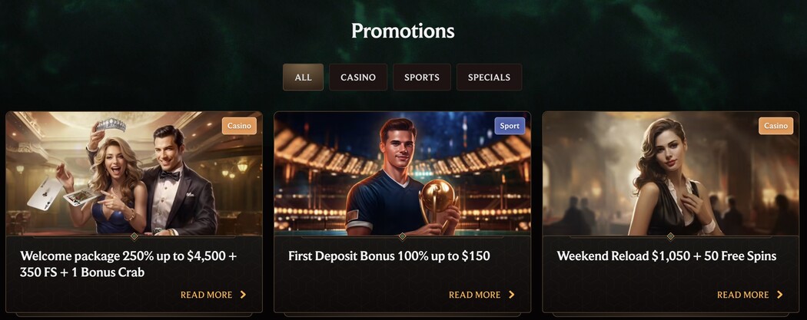Click the chevron arrow on First Deposit Bonus card
The width and height of the screenshot is (807, 320).
512,295
